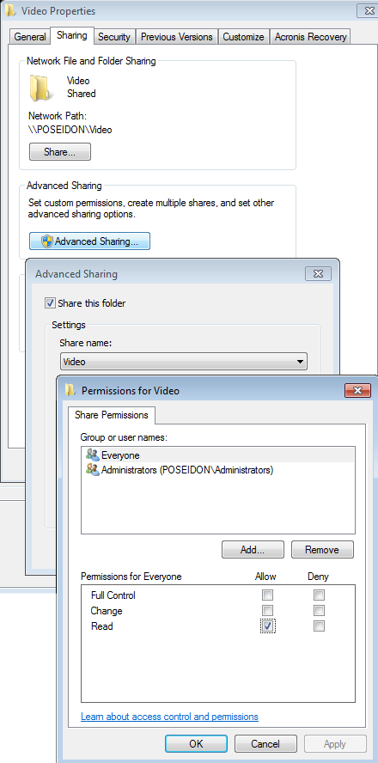The image size is (378, 763).
Task: Open Advanced Sharing with shield button
Action: [x=89, y=241]
